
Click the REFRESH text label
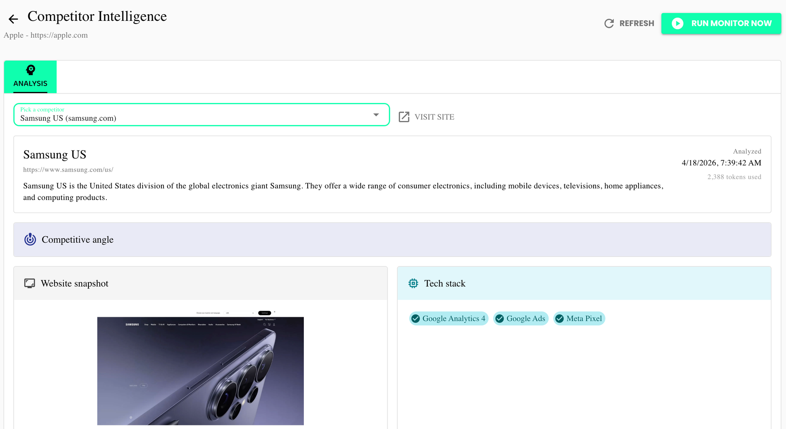637,24
